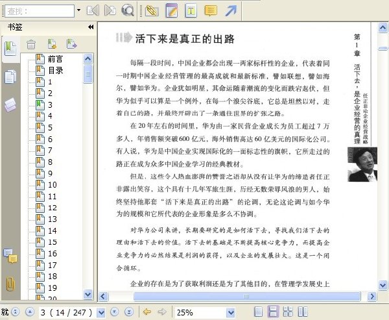Image resolution: width=389 pixels, height=320 pixels.
Task: Open the page number dropdown
Action: click(101, 312)
